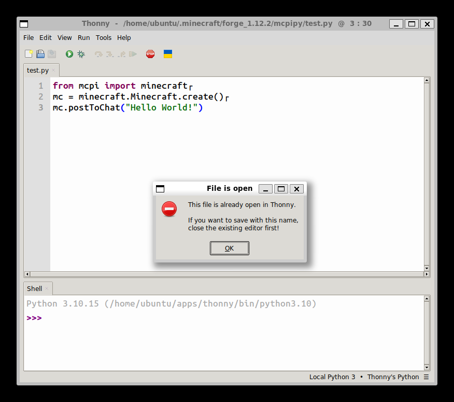This screenshot has height=402, width=454.
Task: Click the Thonny window menu icon in title bar
Action: coord(24,24)
